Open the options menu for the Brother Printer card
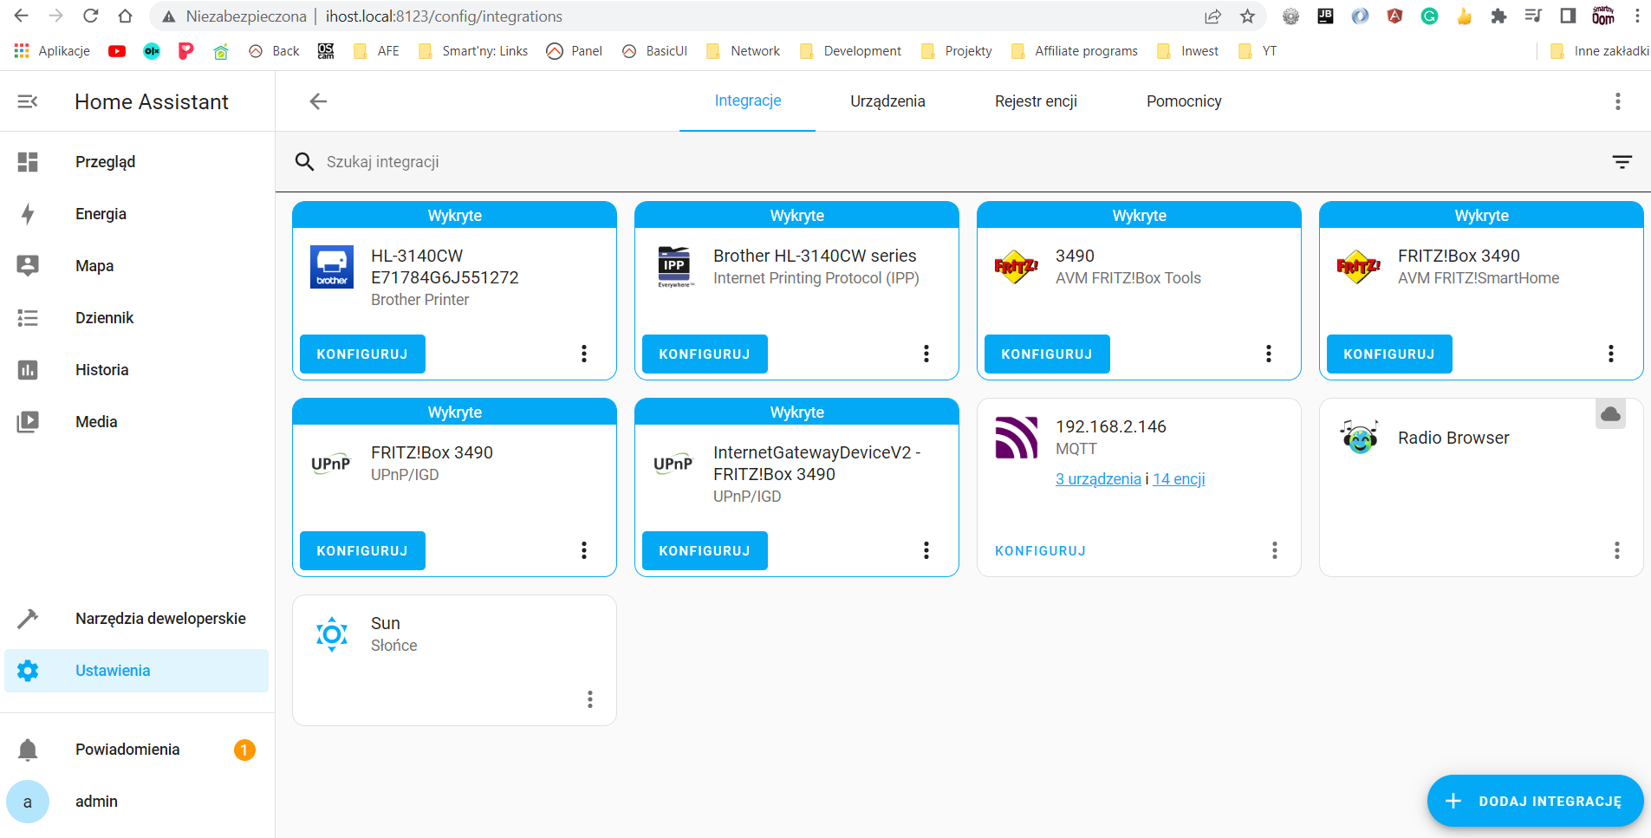 coord(584,354)
